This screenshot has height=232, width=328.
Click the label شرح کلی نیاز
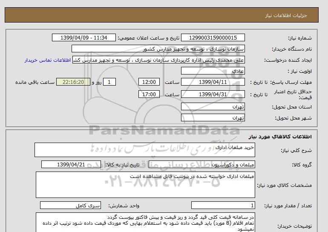(296, 150)
